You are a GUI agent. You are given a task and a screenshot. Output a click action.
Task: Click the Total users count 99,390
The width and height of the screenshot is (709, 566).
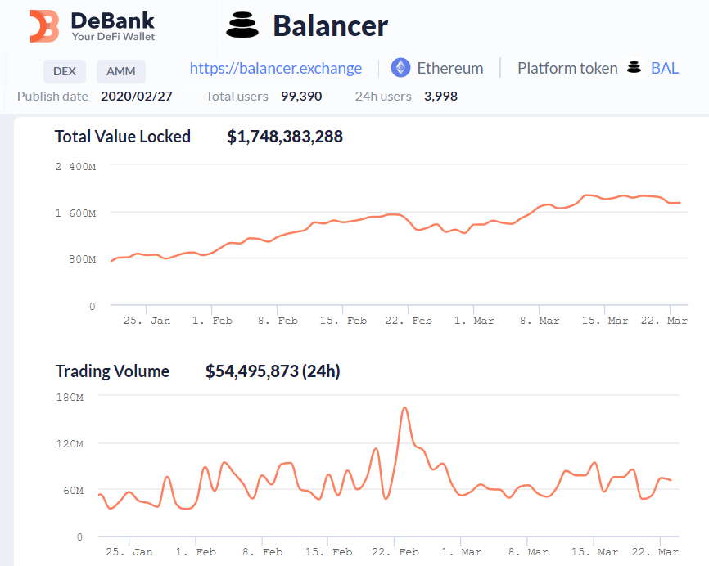point(301,97)
